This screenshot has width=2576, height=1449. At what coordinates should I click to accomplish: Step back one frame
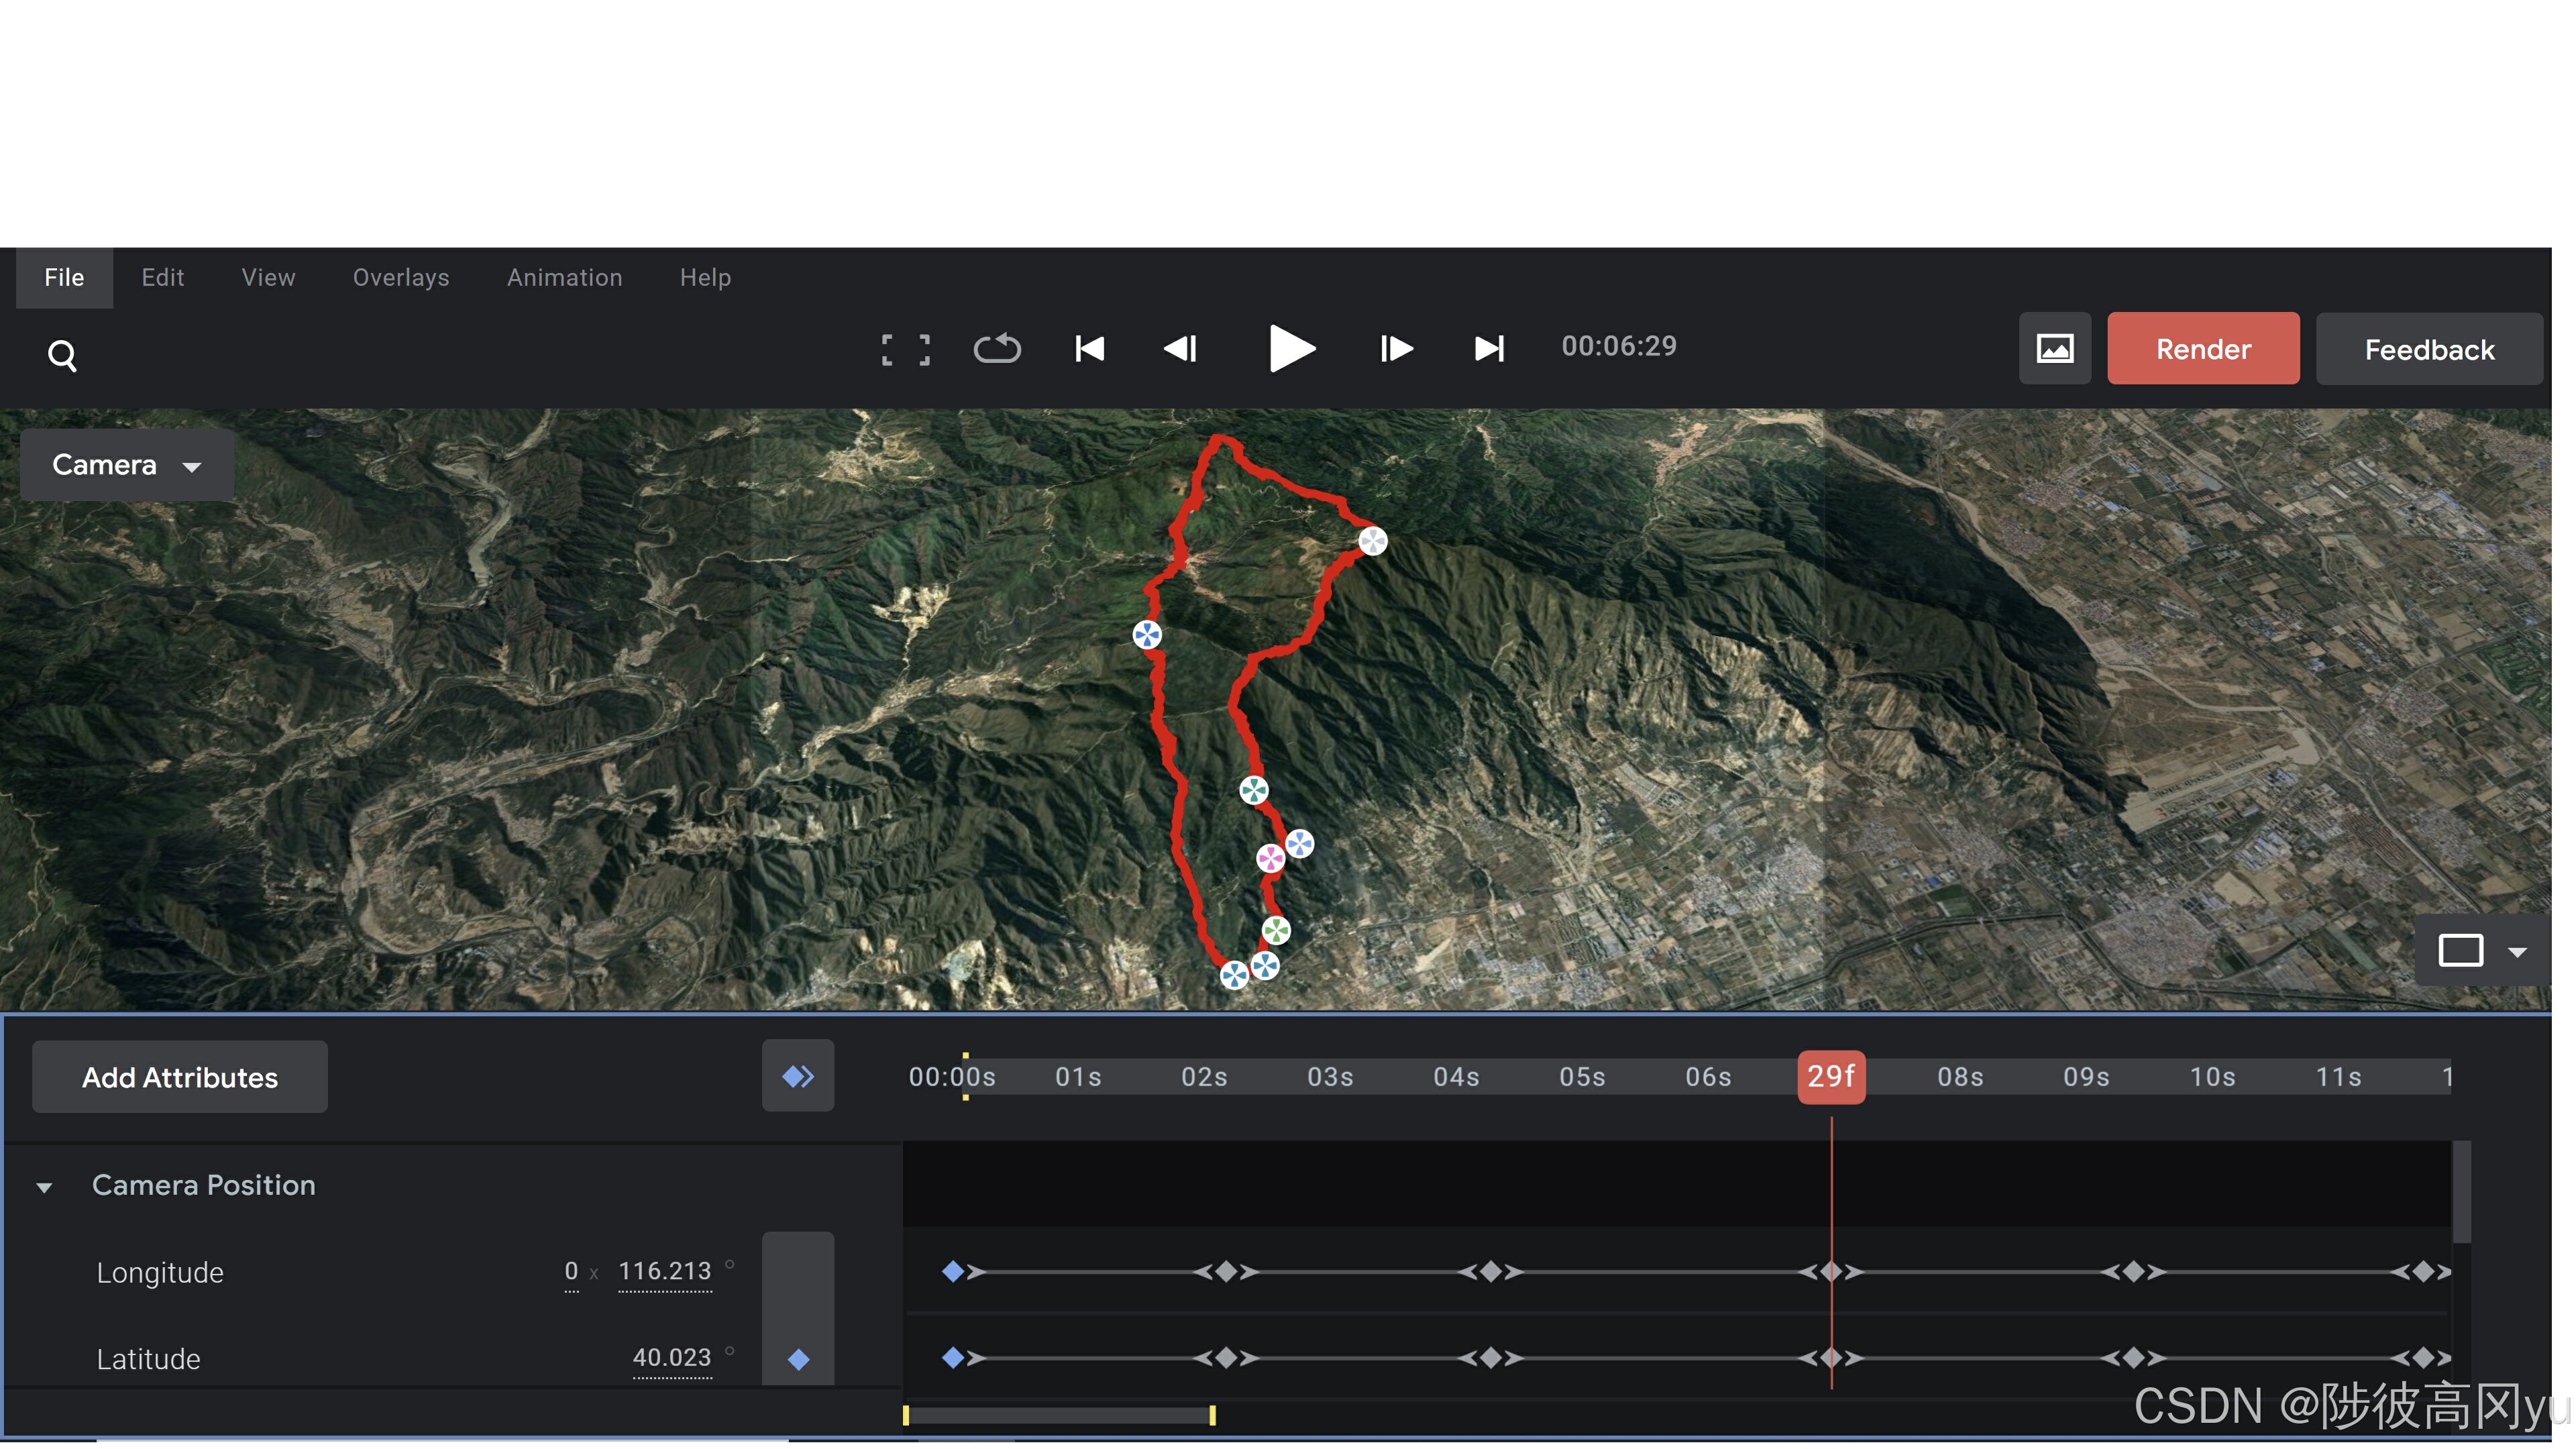coord(1181,349)
